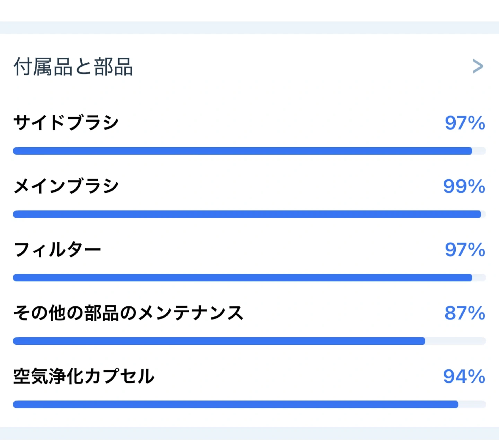This screenshot has height=442, width=499.
Task: Select the メインブラシ label
Action: pyautogui.click(x=66, y=186)
